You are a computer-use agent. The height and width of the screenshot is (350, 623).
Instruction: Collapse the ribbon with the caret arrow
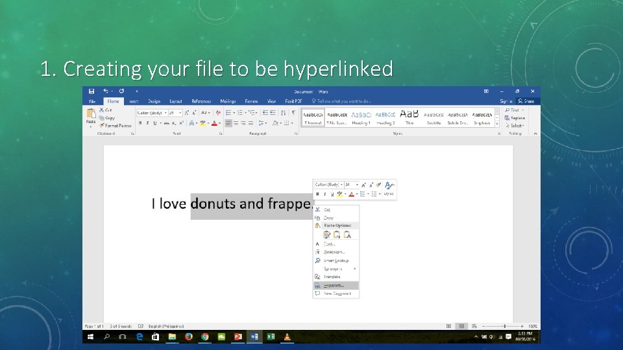coord(535,134)
